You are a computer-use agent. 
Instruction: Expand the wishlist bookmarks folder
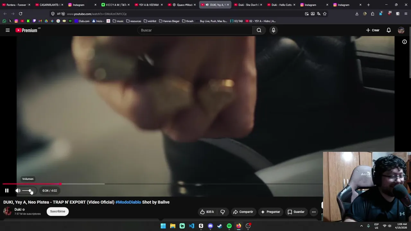(150, 21)
